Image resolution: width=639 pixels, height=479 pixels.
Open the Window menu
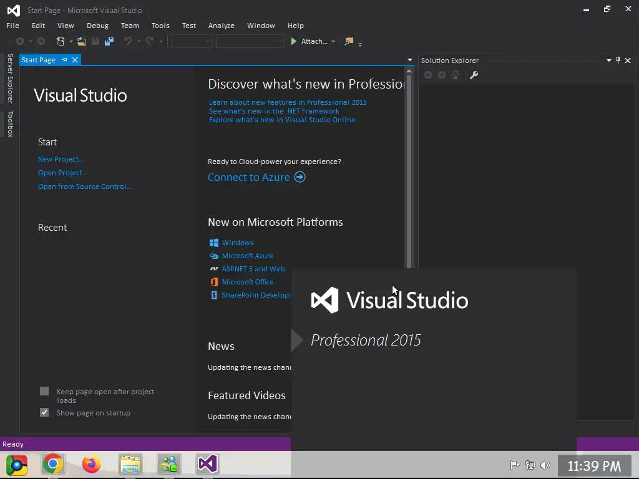[x=261, y=26]
